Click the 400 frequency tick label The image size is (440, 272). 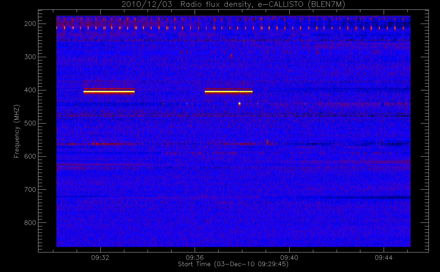(x=30, y=90)
